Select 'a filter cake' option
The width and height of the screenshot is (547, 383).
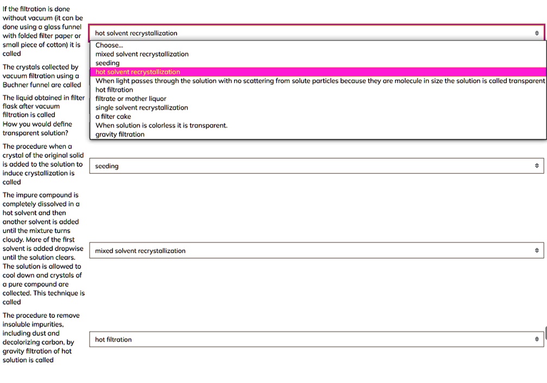pyautogui.click(x=318, y=116)
